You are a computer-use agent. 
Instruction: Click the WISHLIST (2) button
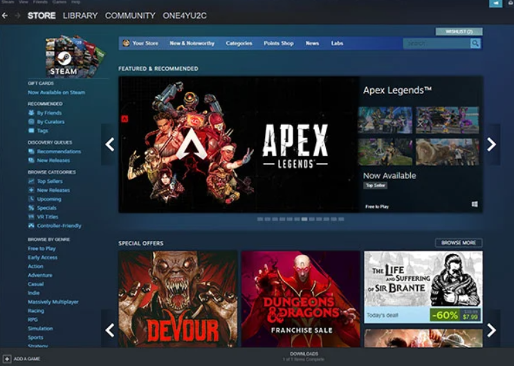tap(459, 32)
